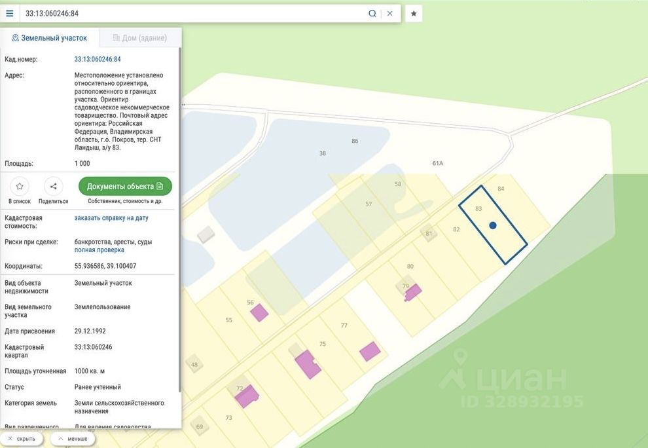Click the blue dot marker on parcel 83
Viewport: 648px width, 448px height.
pos(493,225)
